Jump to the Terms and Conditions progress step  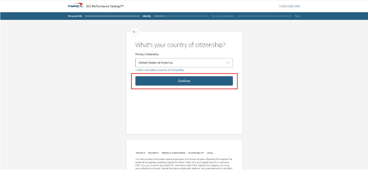(223, 16)
